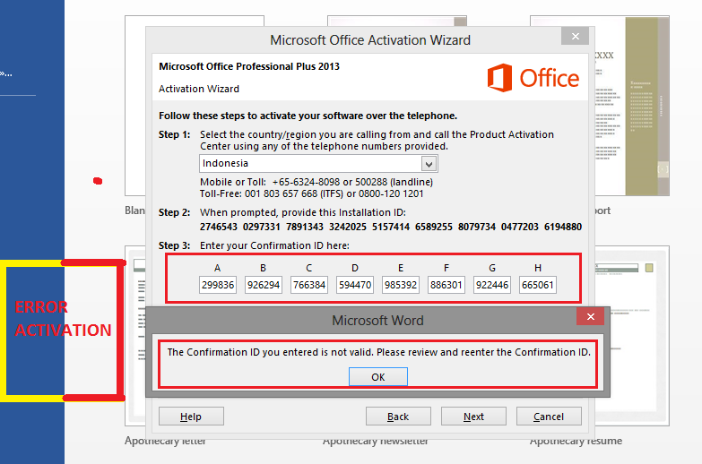Click Confirmation ID field D
Image resolution: width=702 pixels, height=464 pixels.
pos(355,285)
